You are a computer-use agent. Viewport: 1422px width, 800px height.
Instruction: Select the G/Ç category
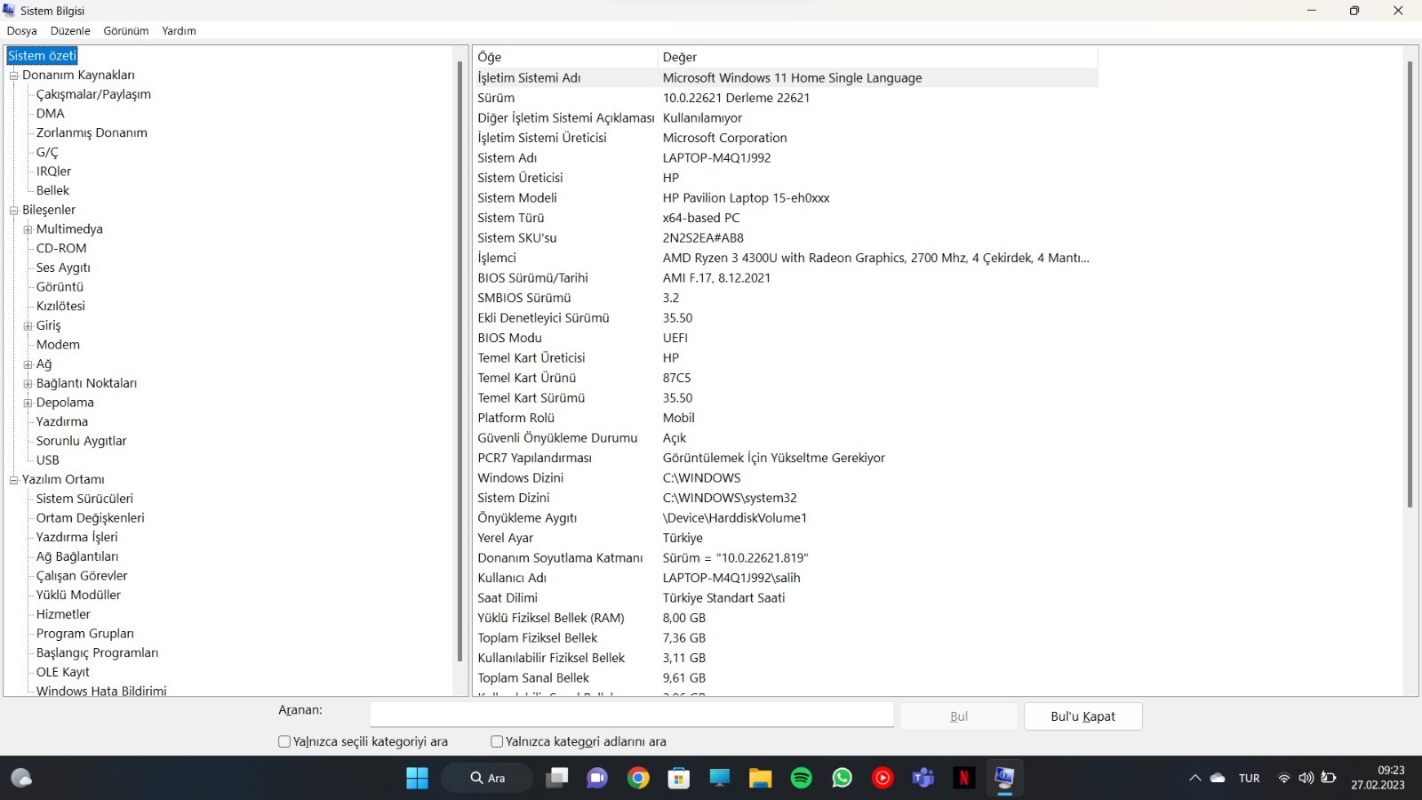(47, 152)
